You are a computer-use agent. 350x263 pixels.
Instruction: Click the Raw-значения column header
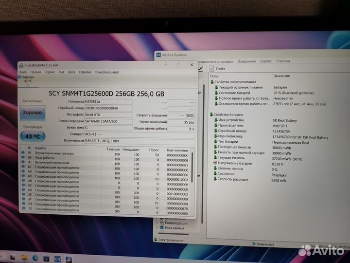coord(178,150)
